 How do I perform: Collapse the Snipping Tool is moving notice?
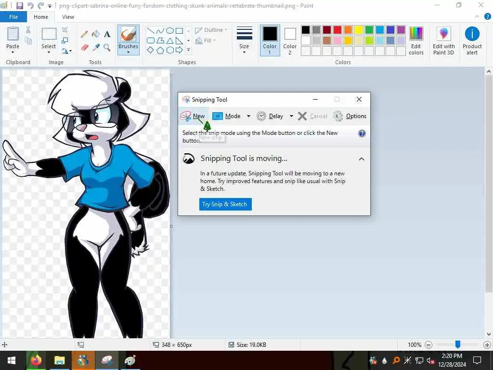point(362,159)
